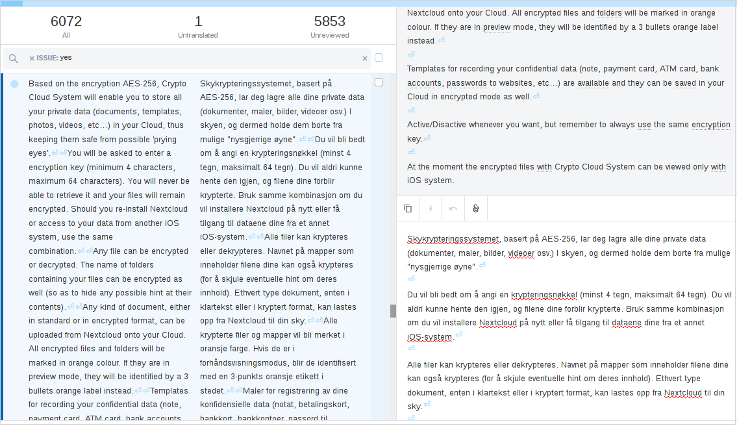Click the underlined word 'videoer' in the editor
This screenshot has height=426, width=737.
coord(521,253)
